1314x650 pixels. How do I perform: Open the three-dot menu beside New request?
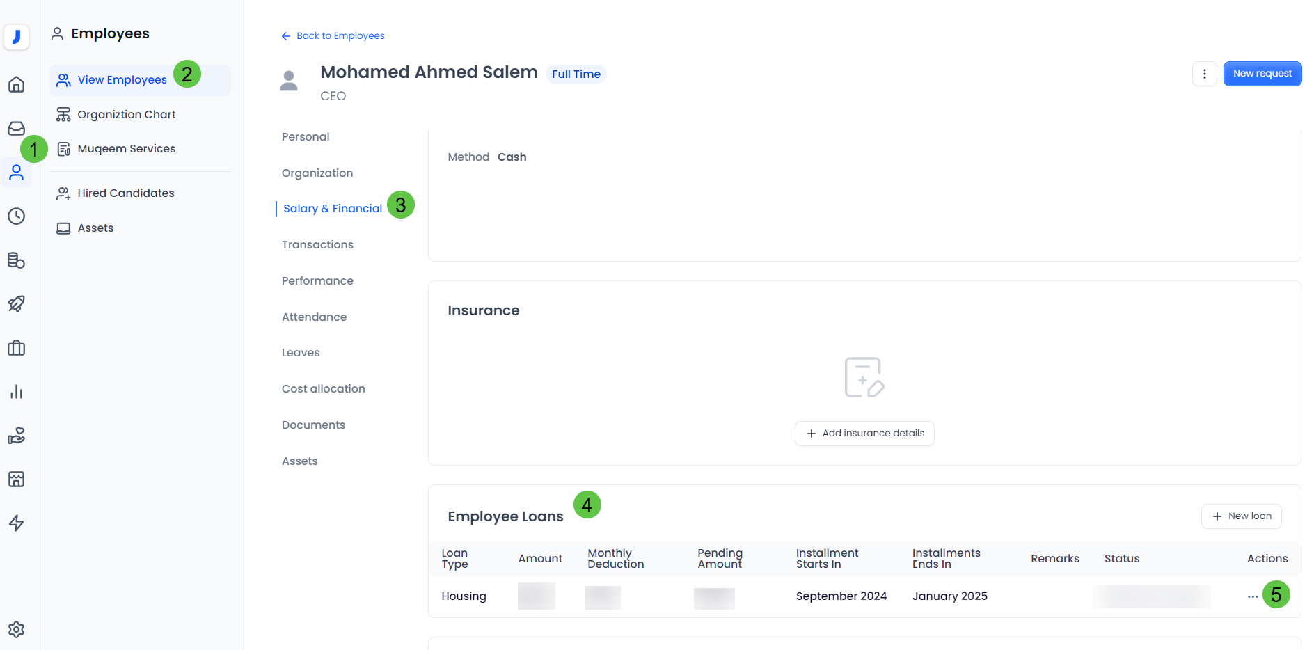[1204, 74]
